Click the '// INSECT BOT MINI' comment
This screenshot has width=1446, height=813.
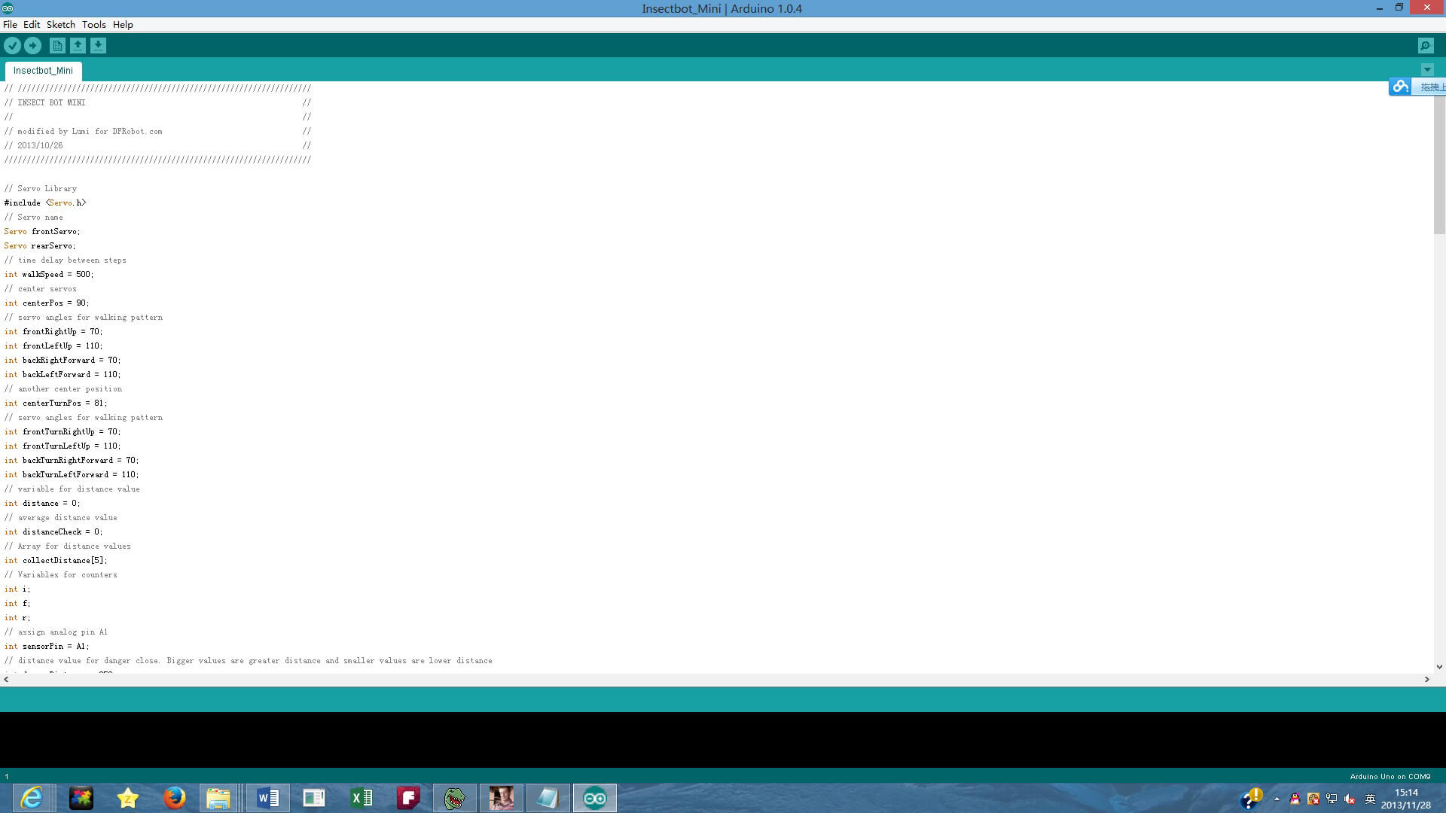pyautogui.click(x=44, y=103)
